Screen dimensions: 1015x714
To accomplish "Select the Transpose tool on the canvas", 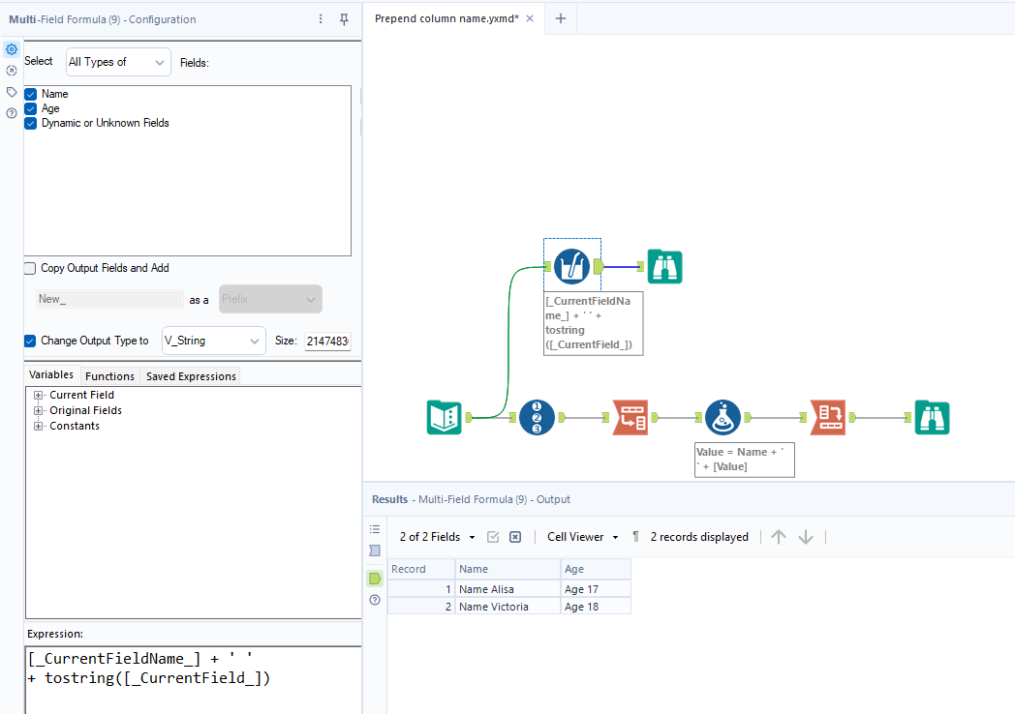I will click(631, 416).
